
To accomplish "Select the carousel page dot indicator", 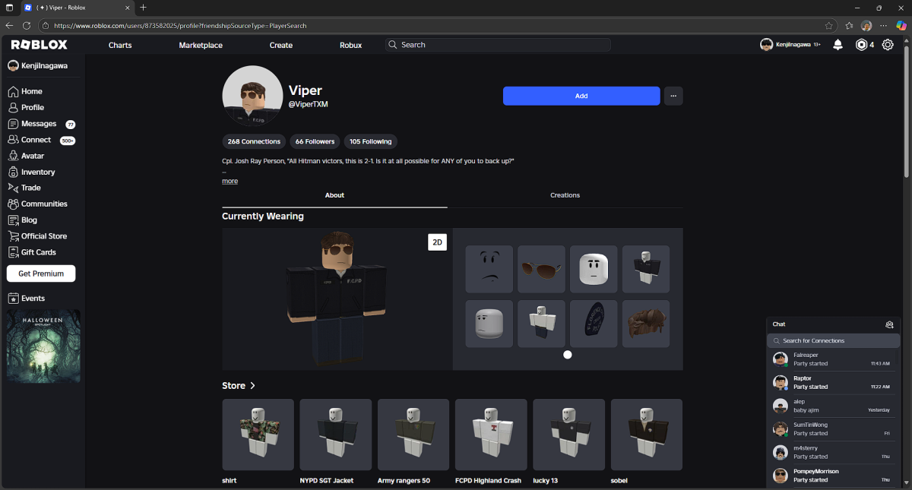I will click(568, 355).
